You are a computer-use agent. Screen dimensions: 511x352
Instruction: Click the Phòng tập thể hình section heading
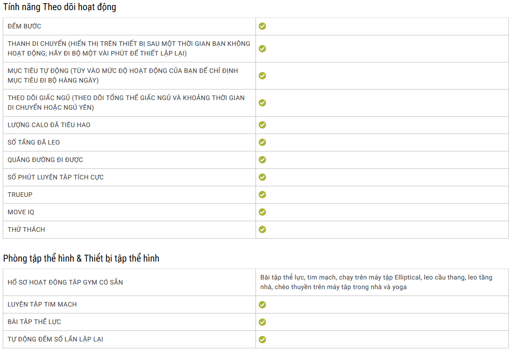[81, 258]
